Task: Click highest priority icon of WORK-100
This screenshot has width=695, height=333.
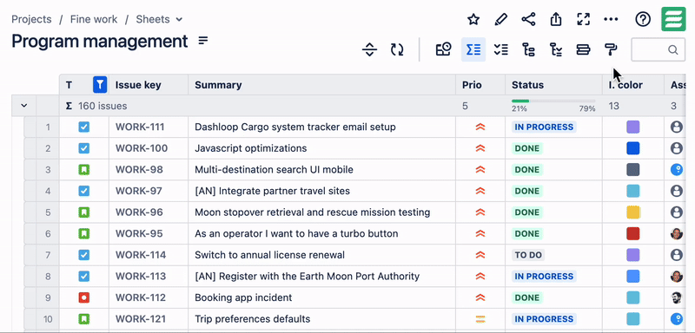Action: tap(480, 148)
